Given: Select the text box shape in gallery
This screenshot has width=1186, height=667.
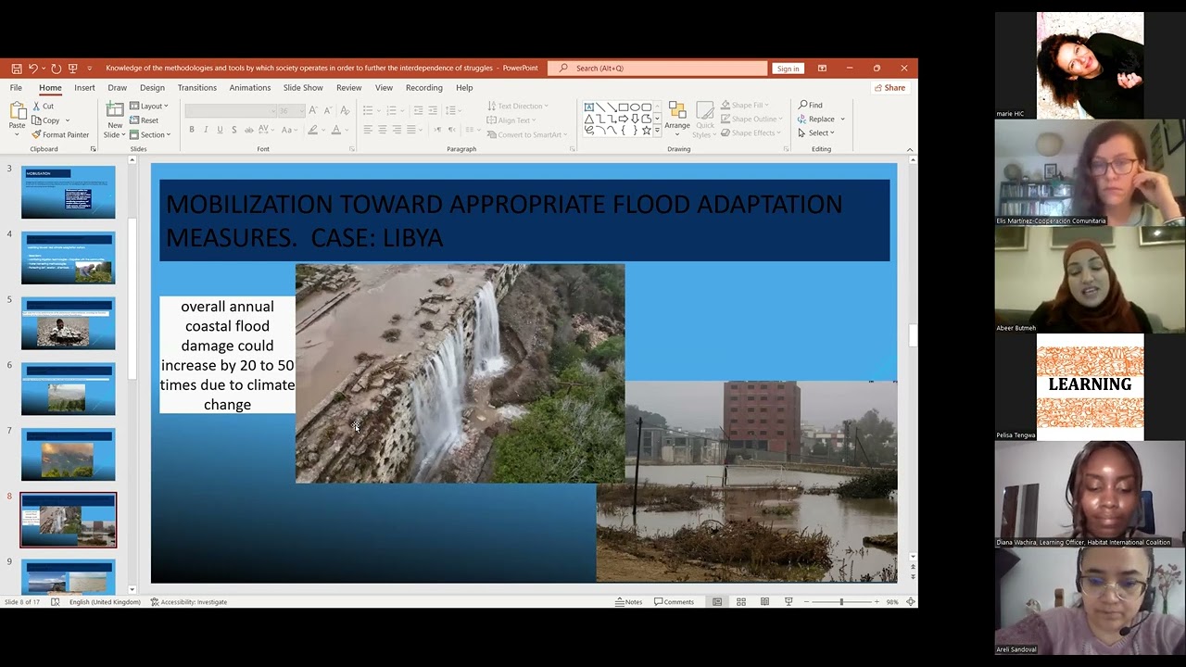Looking at the screenshot, I should [588, 107].
